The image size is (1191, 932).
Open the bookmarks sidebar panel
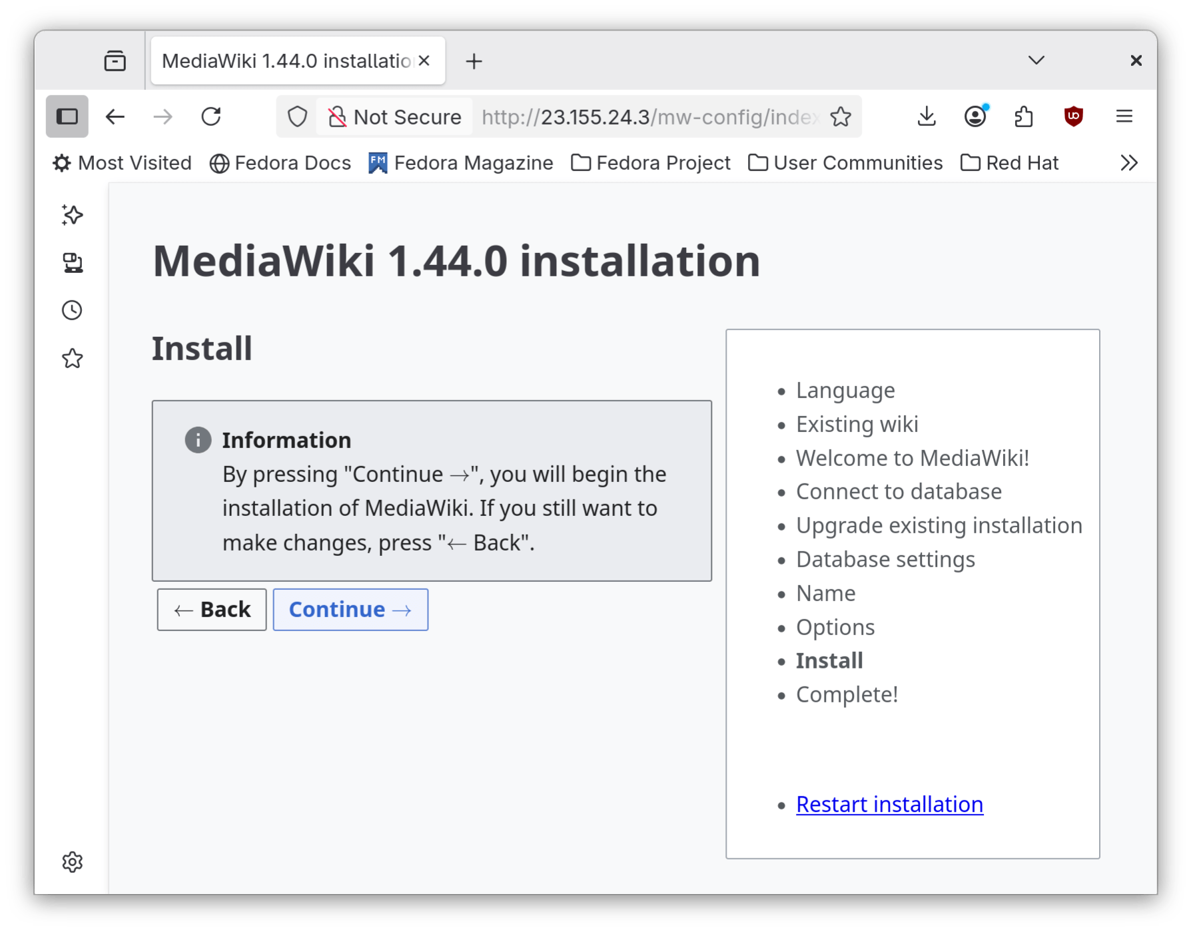pyautogui.click(x=71, y=358)
